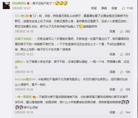Reply to the 3月26日 10:16 comment
Screen dimensions: 138x118
(112, 112)
